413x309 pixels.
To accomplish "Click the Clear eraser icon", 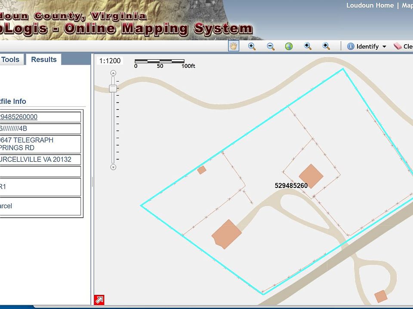I will (397, 46).
